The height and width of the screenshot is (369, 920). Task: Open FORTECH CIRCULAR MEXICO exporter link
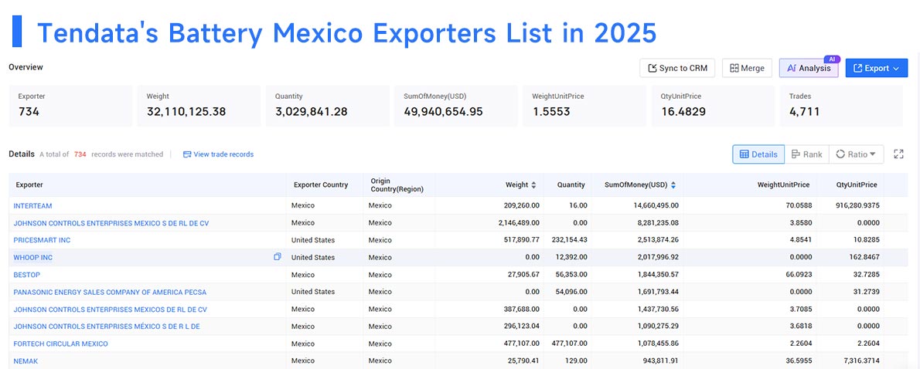pyautogui.click(x=60, y=344)
